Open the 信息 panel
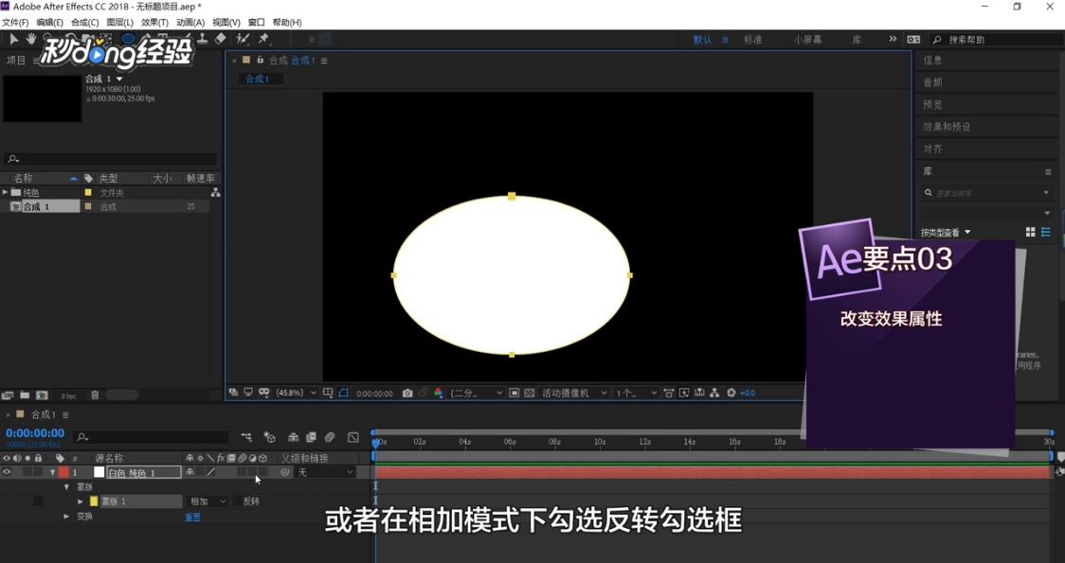The image size is (1065, 563). [x=932, y=60]
